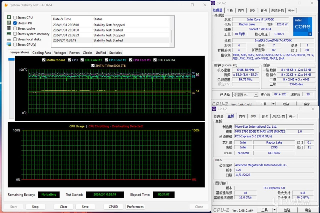Switch to the Voltages tab in AIDA64
Image resolution: width=320 pixels, height=213 pixels.
tap(60, 52)
